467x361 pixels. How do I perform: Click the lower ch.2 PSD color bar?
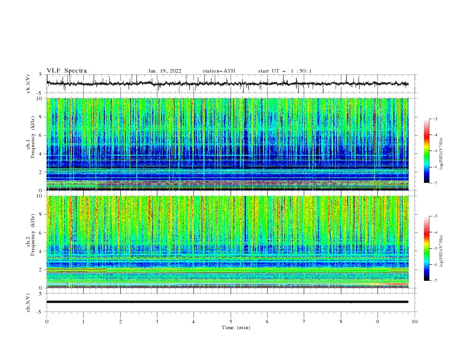(x=427, y=248)
